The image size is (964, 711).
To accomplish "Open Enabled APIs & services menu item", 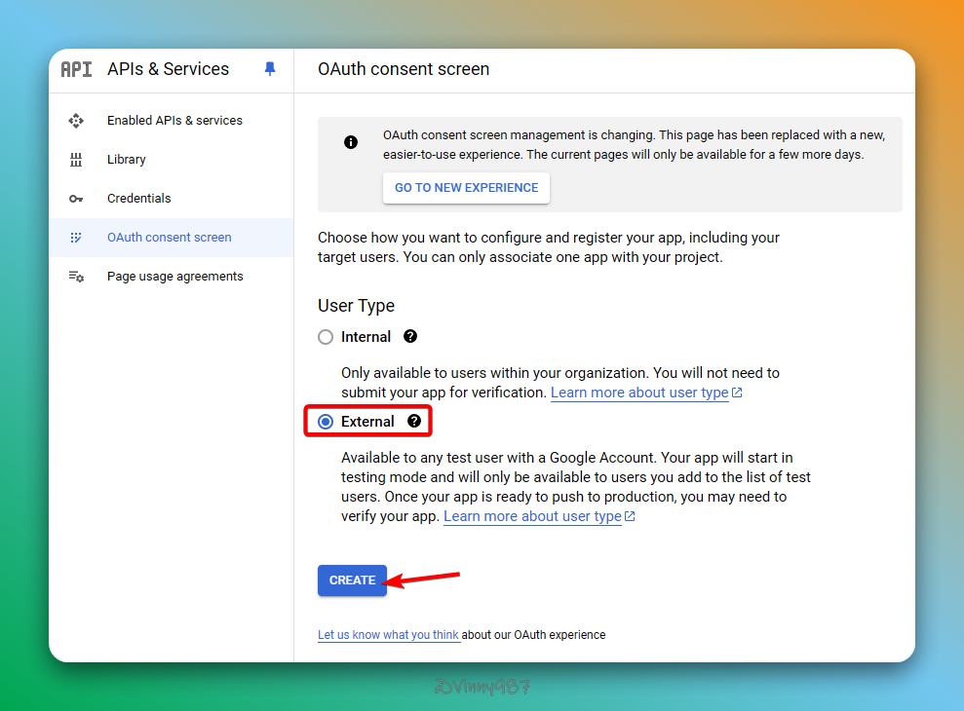I will tap(174, 121).
